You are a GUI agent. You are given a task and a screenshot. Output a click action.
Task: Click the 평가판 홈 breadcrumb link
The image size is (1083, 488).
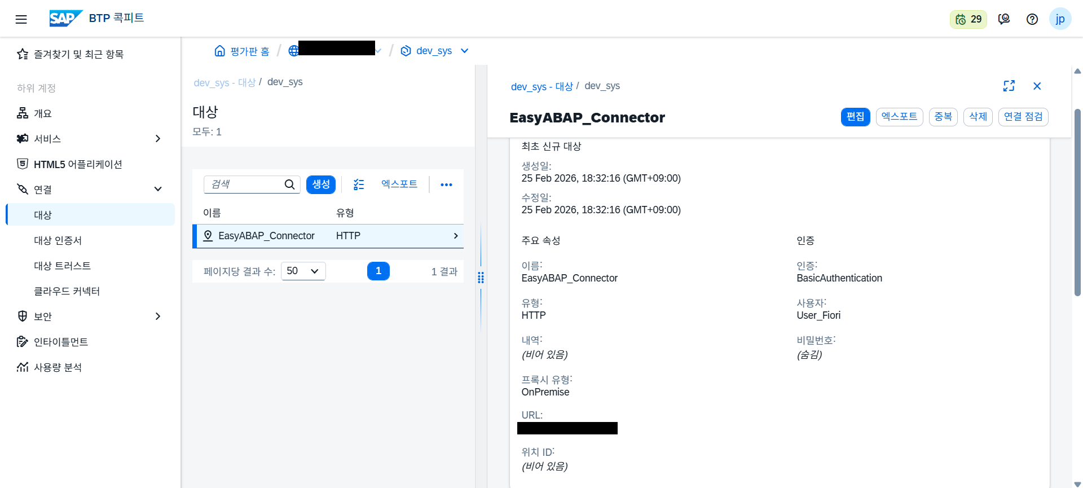coord(250,51)
